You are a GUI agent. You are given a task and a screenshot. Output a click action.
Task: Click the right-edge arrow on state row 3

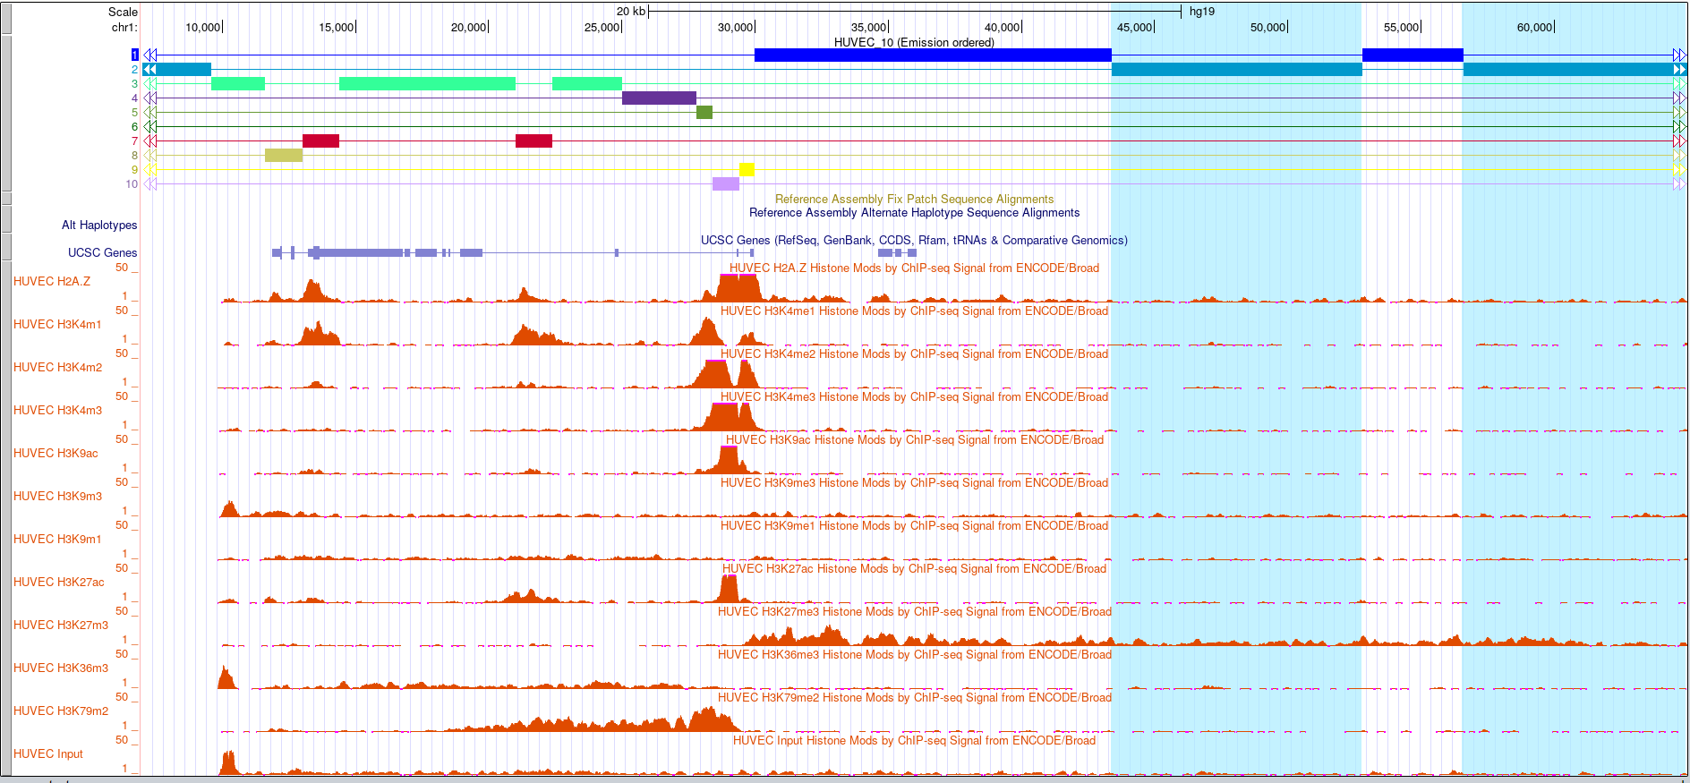click(x=1680, y=84)
